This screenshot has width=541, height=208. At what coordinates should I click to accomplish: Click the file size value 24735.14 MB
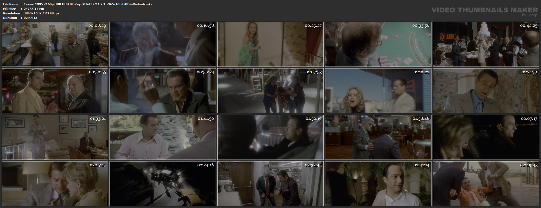(x=34, y=9)
